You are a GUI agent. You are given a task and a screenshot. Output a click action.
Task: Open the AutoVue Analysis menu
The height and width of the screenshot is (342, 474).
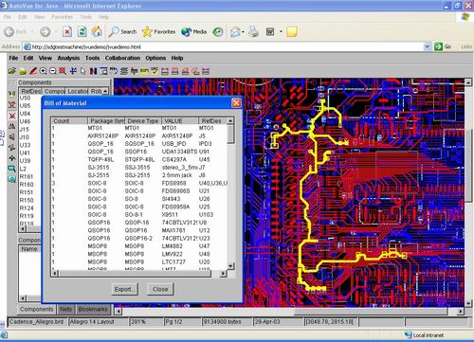[x=68, y=58]
